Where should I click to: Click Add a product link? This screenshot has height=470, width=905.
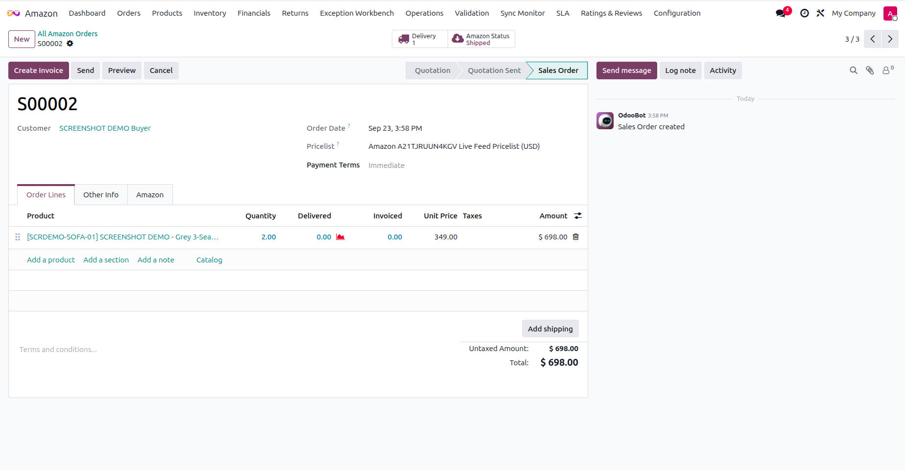coord(51,260)
